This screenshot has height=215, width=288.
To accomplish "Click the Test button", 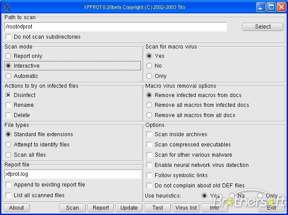I will click(157, 208).
